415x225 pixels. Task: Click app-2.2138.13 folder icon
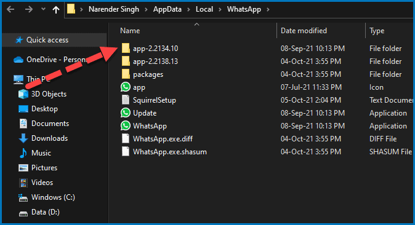pos(126,61)
